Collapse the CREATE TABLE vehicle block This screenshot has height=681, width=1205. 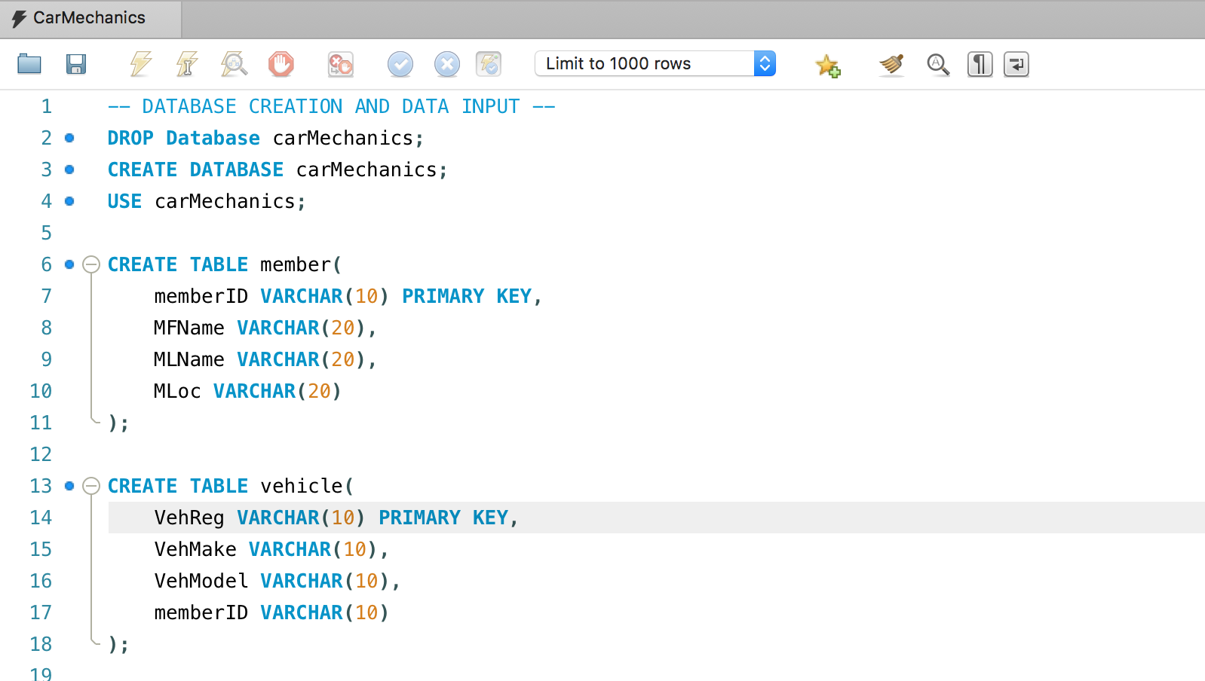(x=91, y=486)
